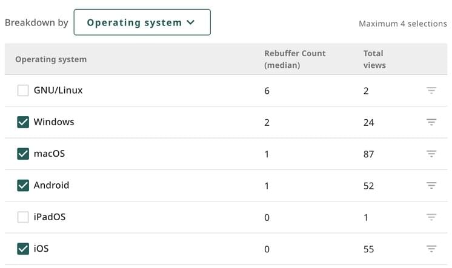Image resolution: width=452 pixels, height=268 pixels.
Task: Click the GNU/Linux rebuffer count value 6
Action: (x=267, y=91)
